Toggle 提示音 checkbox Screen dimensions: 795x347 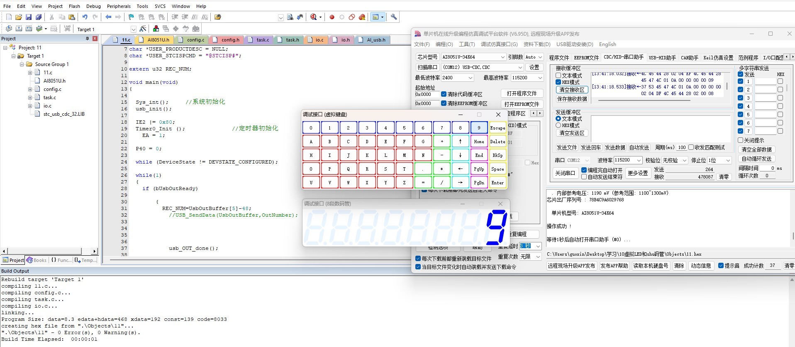point(721,266)
